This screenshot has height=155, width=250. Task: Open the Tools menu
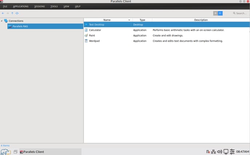pos(54,7)
